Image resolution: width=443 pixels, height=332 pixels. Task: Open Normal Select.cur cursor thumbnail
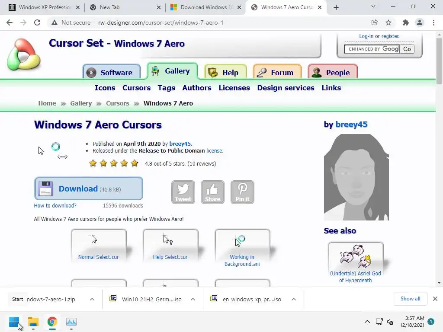click(x=99, y=245)
